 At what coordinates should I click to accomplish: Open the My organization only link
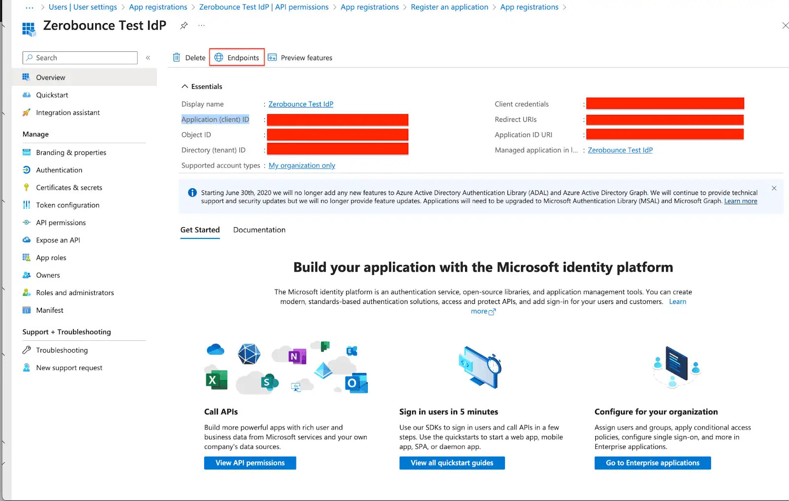coord(301,166)
